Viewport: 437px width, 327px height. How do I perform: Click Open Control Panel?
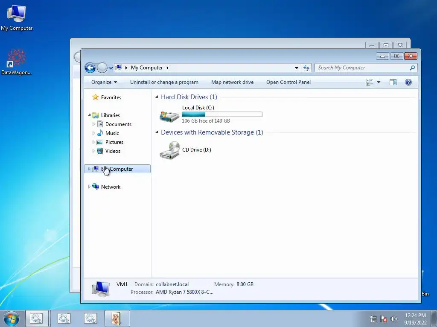click(x=288, y=82)
